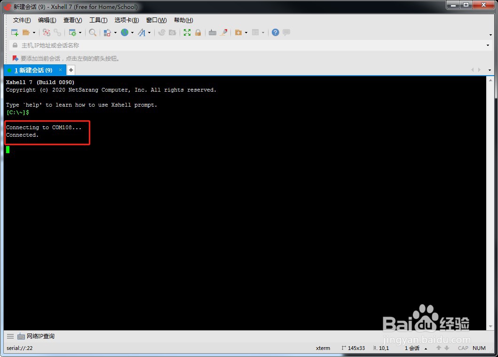Image resolution: width=498 pixels, height=357 pixels.
Task: Open the 查看(V) menu
Action: point(73,20)
